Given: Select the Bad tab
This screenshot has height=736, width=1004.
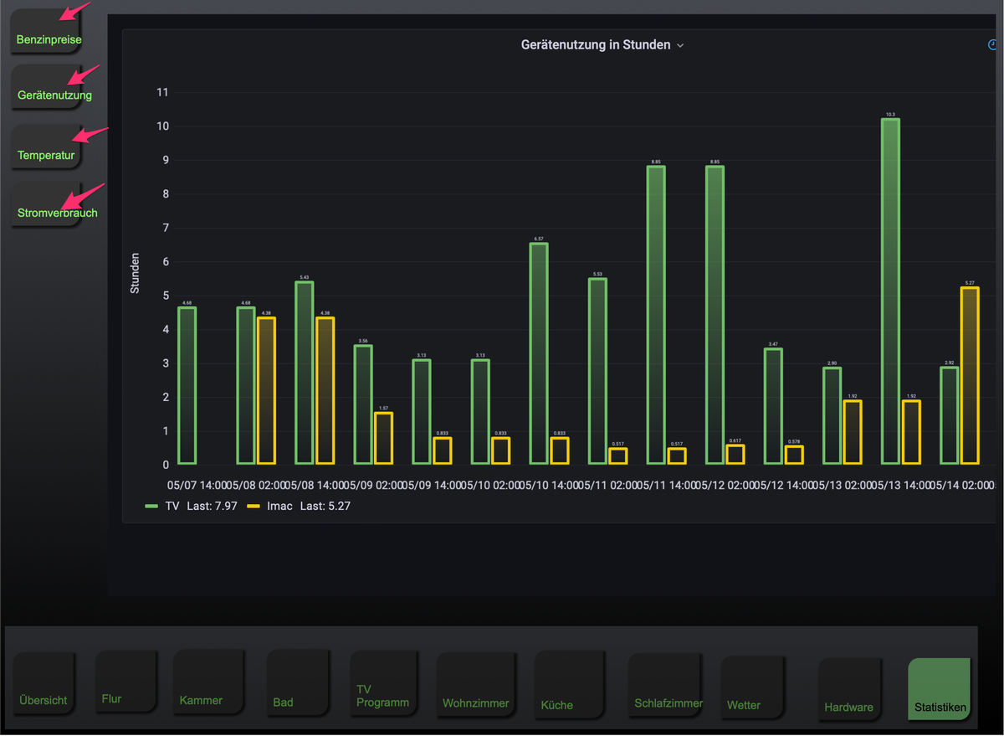Looking at the screenshot, I should pyautogui.click(x=298, y=683).
